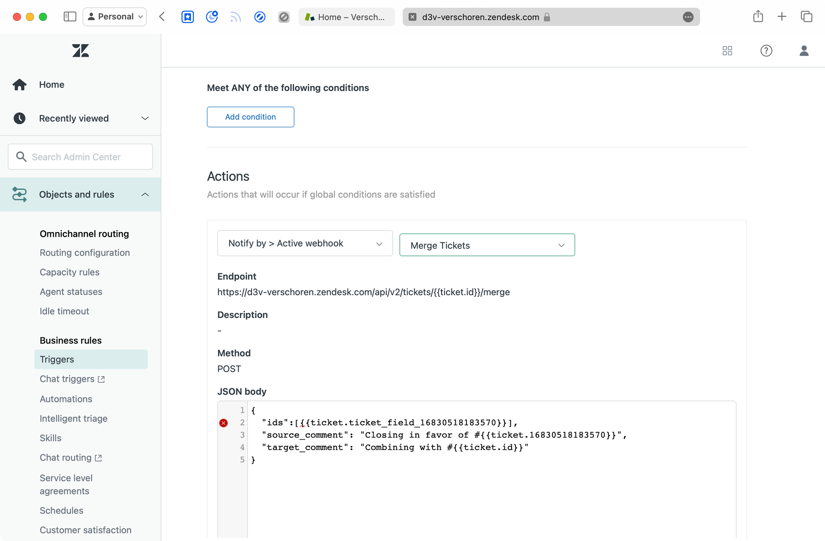The image size is (825, 541).
Task: Show the Safari tab overview icon
Action: (x=806, y=17)
